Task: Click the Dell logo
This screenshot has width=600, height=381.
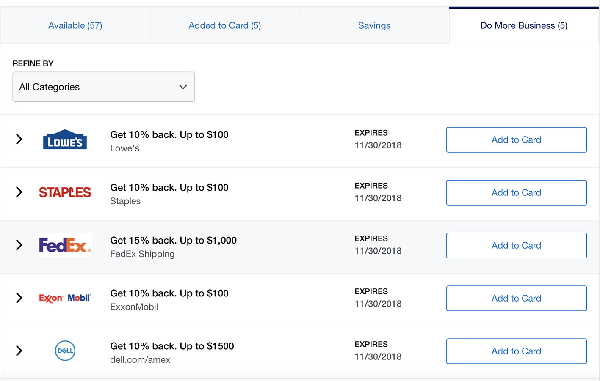Action: [x=65, y=351]
